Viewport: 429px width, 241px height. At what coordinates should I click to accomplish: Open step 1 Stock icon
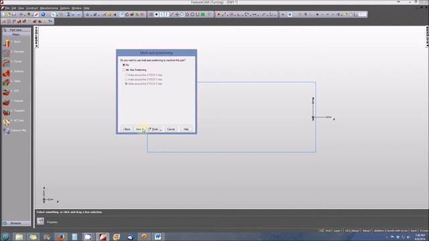(6, 43)
